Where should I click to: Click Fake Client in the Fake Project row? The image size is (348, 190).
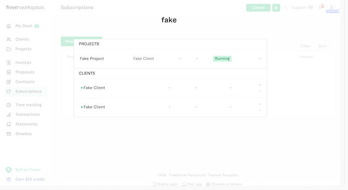click(143, 59)
